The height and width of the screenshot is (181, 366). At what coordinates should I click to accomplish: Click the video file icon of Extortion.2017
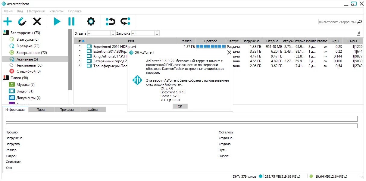pyautogui.click(x=89, y=51)
